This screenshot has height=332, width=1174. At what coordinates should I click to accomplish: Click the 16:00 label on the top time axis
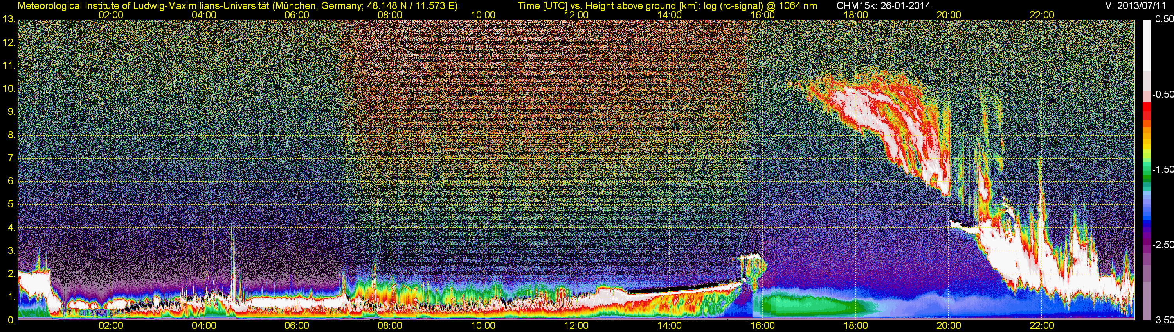pos(762,15)
